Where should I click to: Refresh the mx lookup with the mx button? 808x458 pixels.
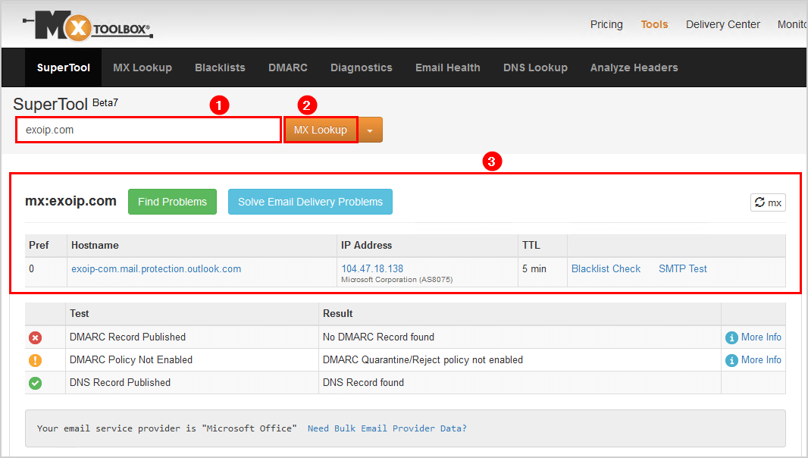pos(768,202)
